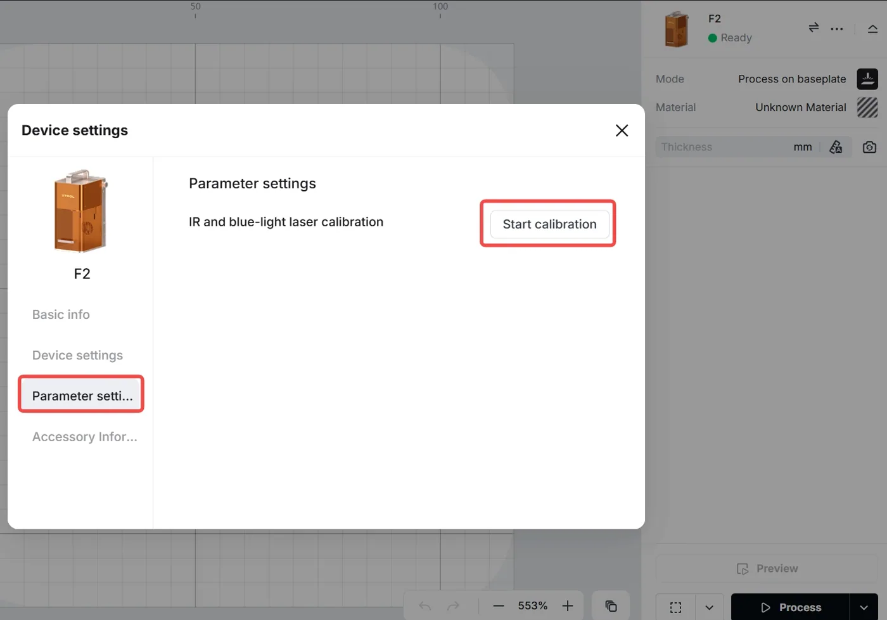Click the auto-measure thickness icon
The image size is (887, 620).
click(836, 147)
